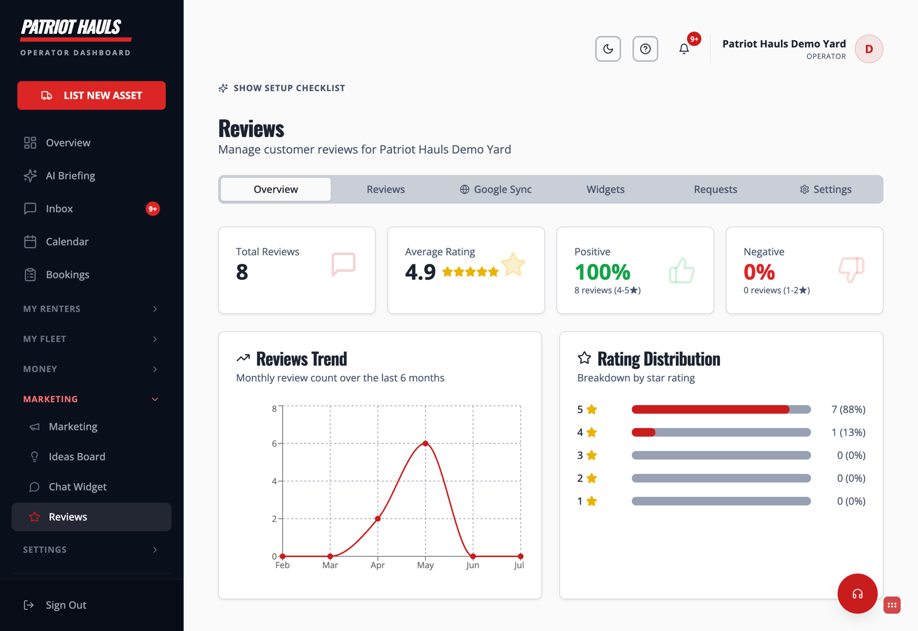The image size is (918, 631).
Task: Click the 3-star distribution bar
Action: coord(721,455)
